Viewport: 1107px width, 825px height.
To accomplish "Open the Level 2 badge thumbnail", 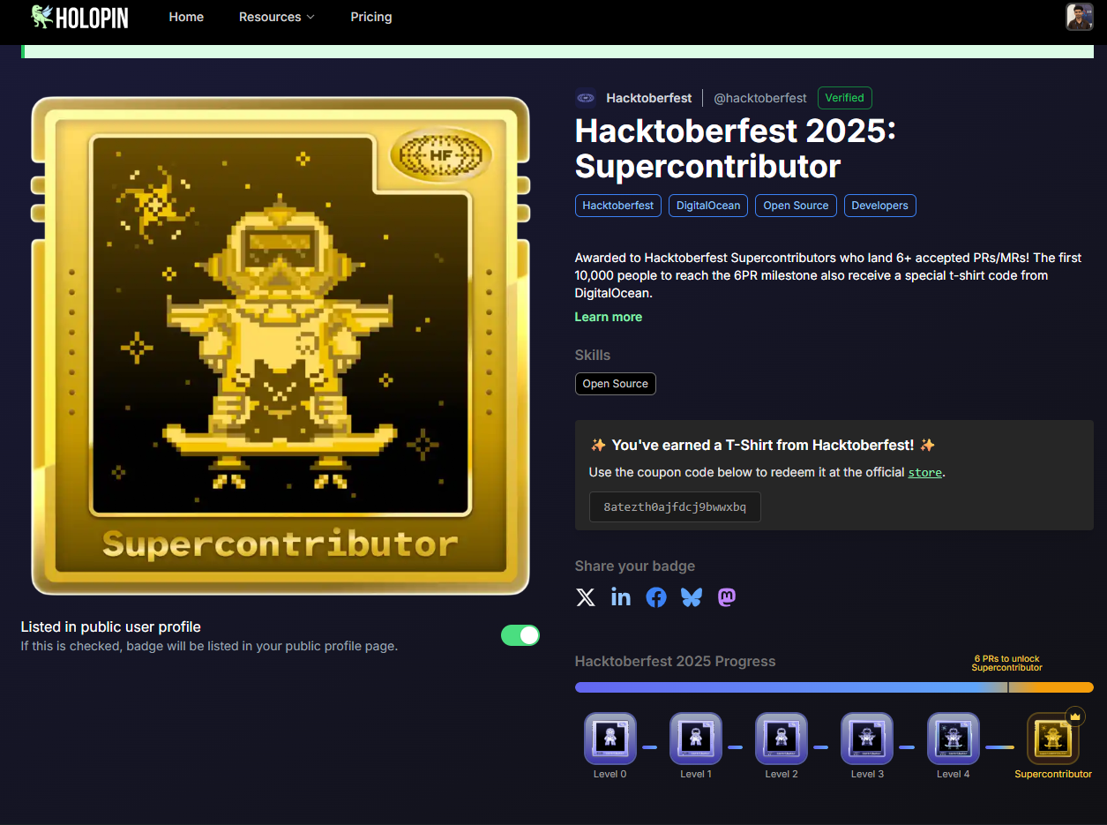I will coord(781,739).
